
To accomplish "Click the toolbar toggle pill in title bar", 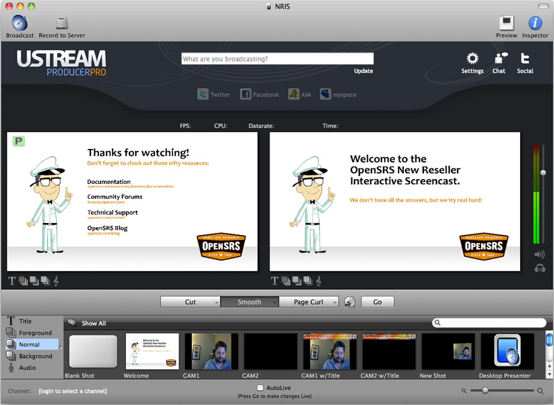I will click(543, 6).
